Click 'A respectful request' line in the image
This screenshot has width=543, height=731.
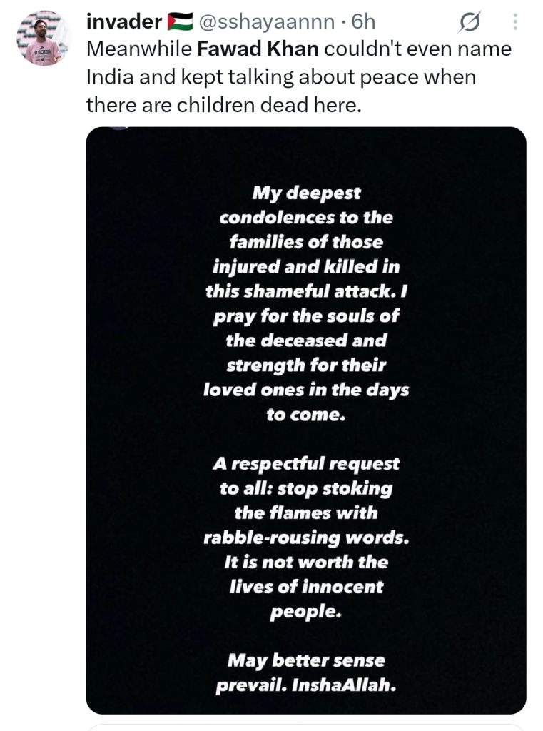coord(306,463)
